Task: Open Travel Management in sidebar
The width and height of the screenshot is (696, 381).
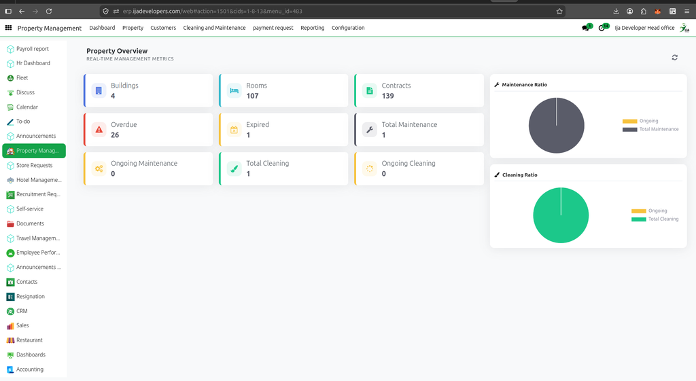Action: pyautogui.click(x=34, y=238)
